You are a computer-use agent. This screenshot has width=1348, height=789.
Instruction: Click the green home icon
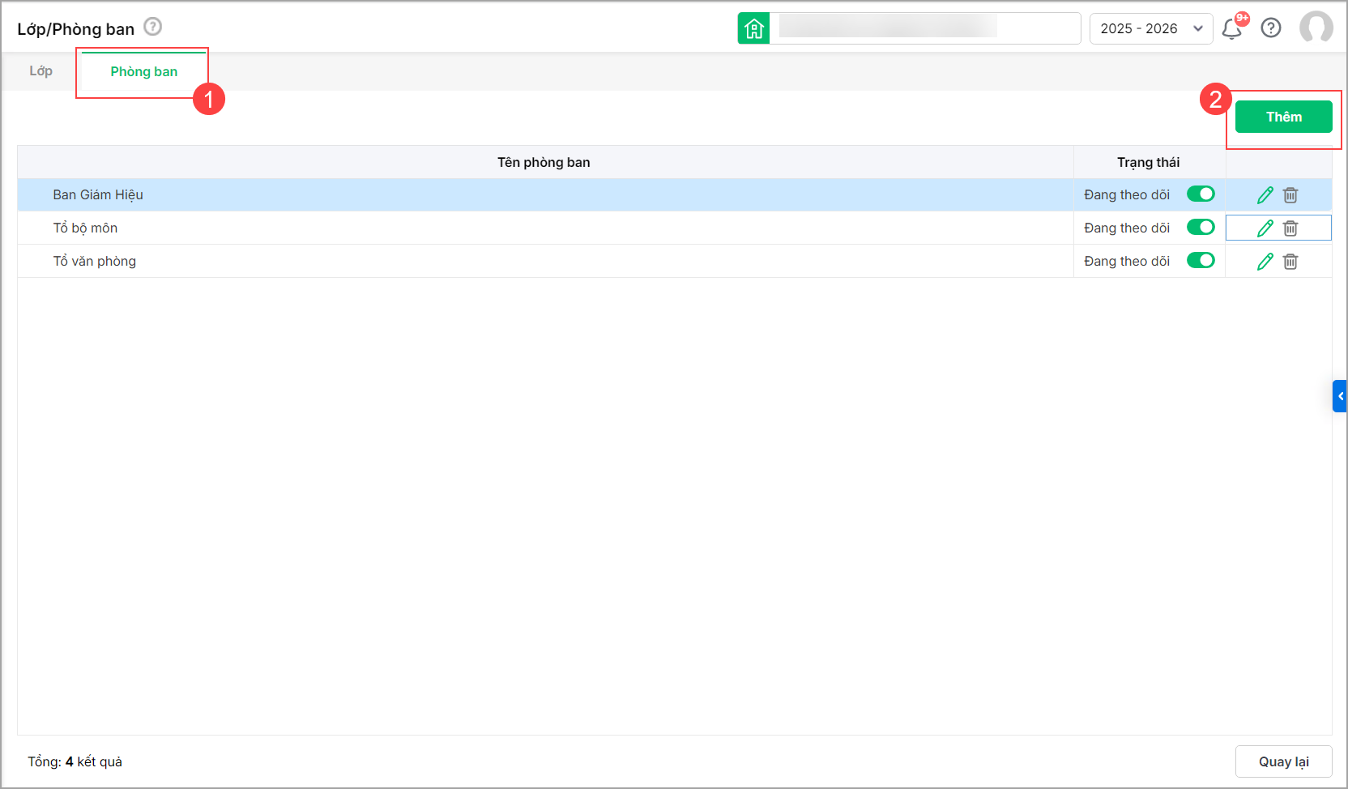coord(753,28)
